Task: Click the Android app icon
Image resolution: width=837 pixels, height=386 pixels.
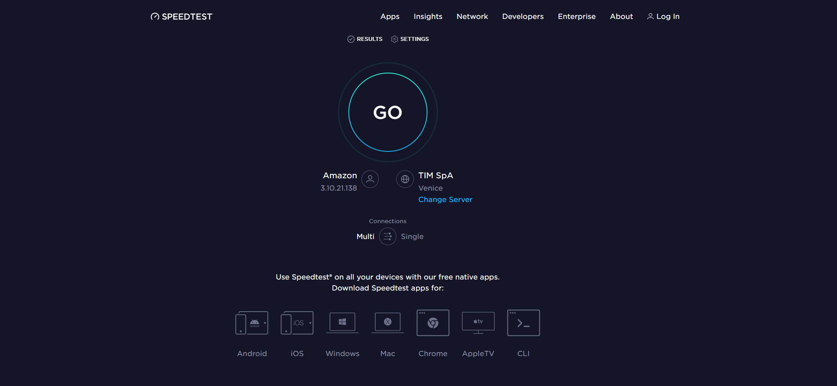Action: pyautogui.click(x=252, y=323)
